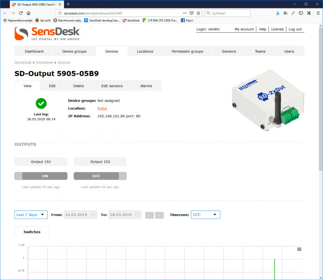Click the browser address bar URL

pyautogui.click(x=93, y=13)
